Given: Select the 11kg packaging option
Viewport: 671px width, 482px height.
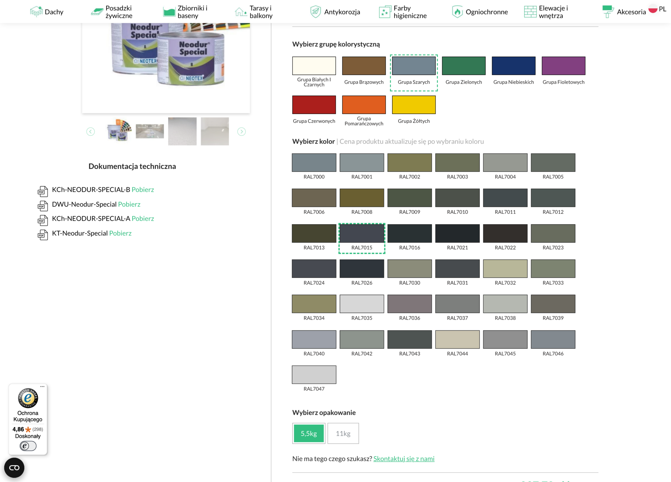Looking at the screenshot, I should point(343,434).
